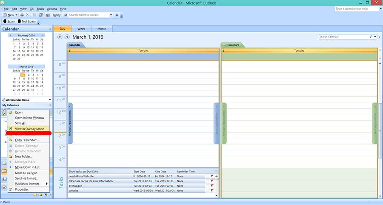Screen dimensions: 383x205
Task: Click February 2016 mini calendar previous-month arrow
Action: click(10, 36)
